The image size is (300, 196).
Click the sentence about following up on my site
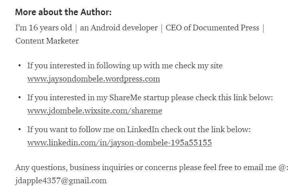pos(125,65)
